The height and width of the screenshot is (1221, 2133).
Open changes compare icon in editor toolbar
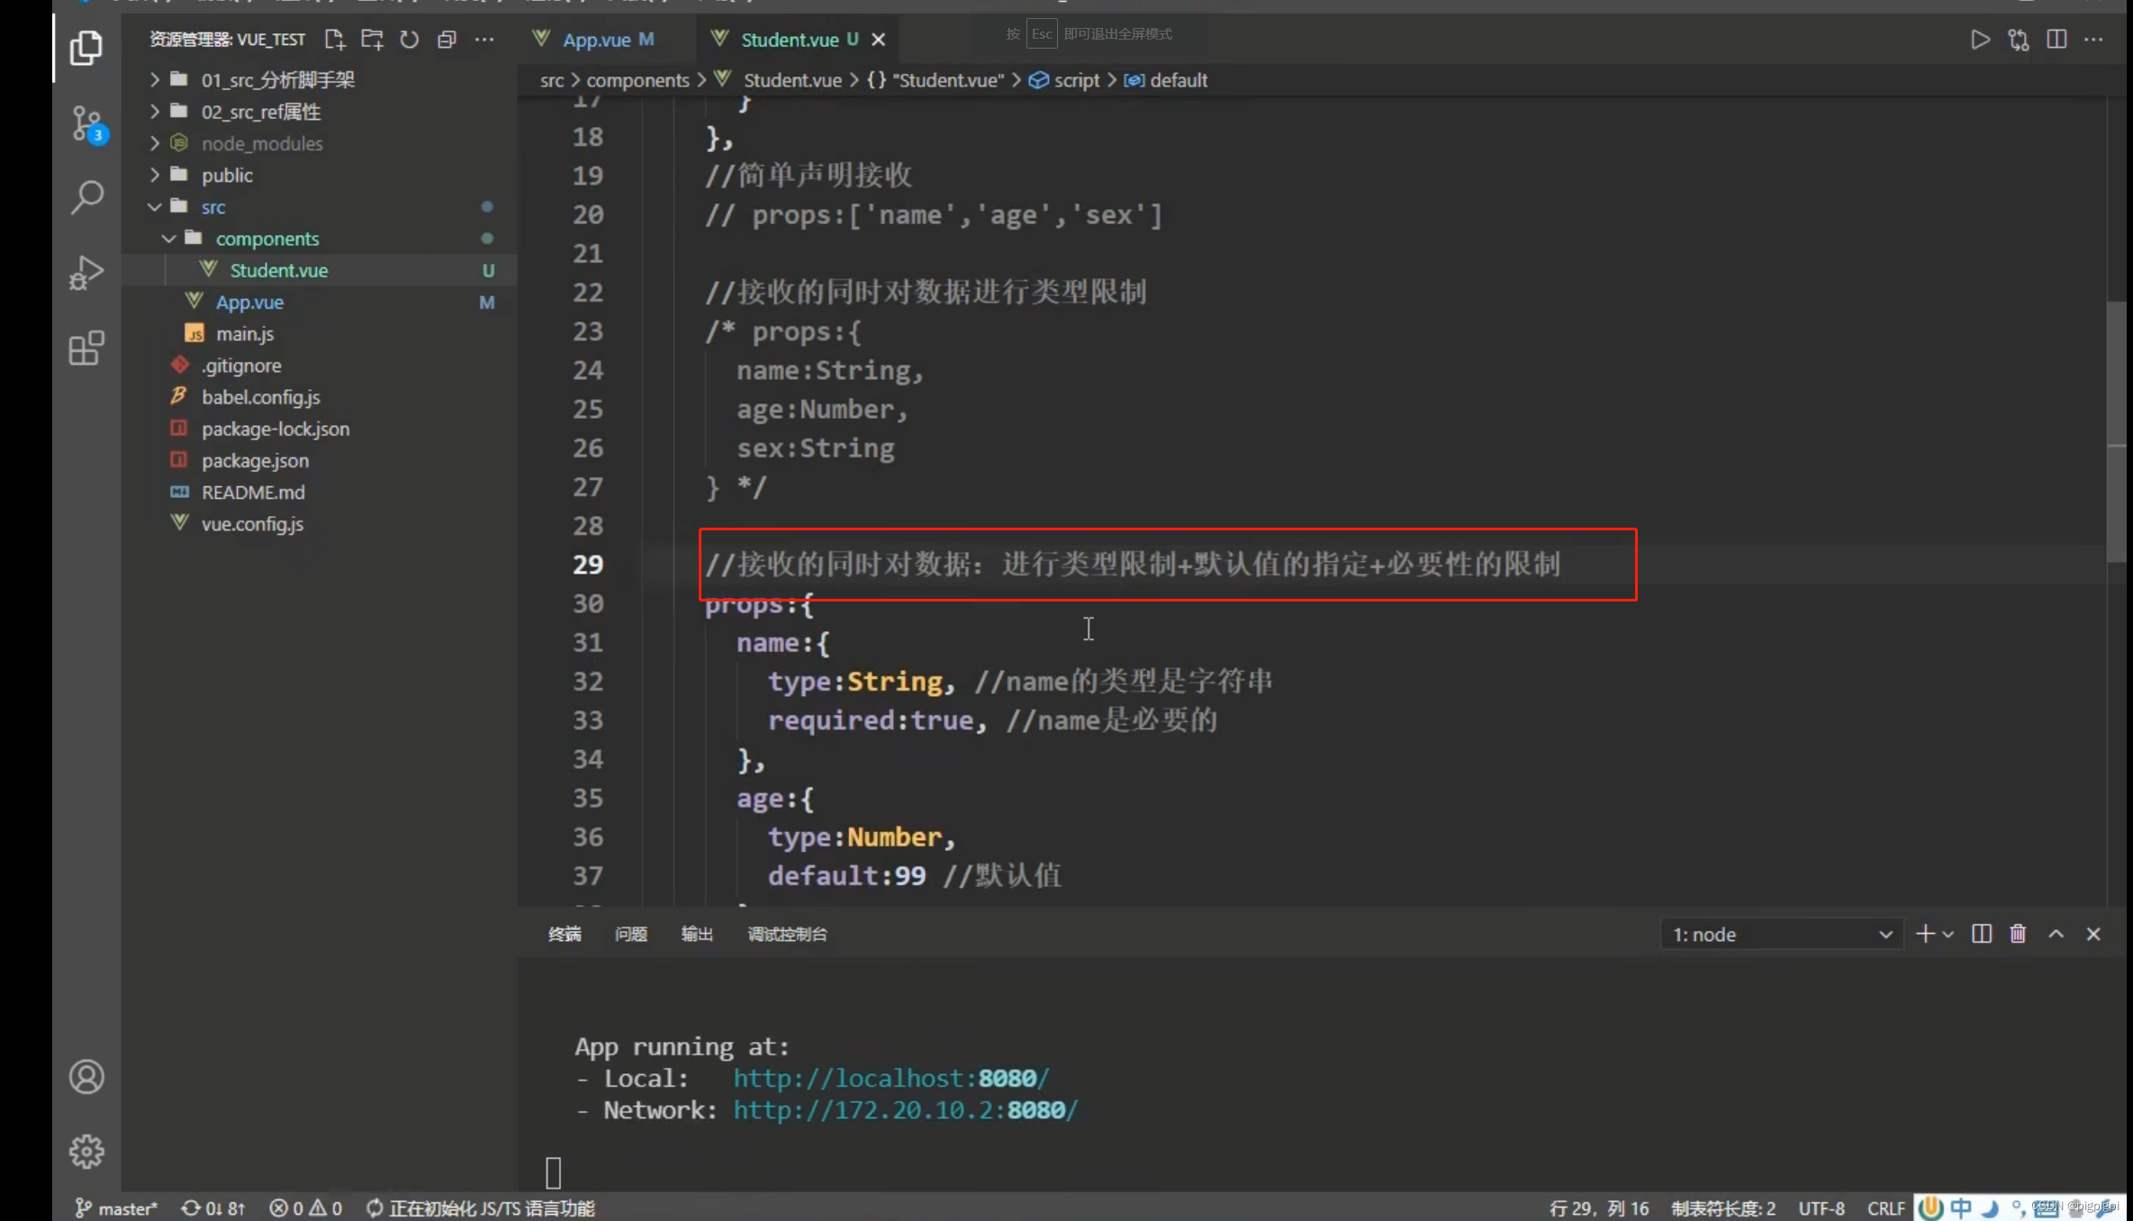pyautogui.click(x=2019, y=40)
